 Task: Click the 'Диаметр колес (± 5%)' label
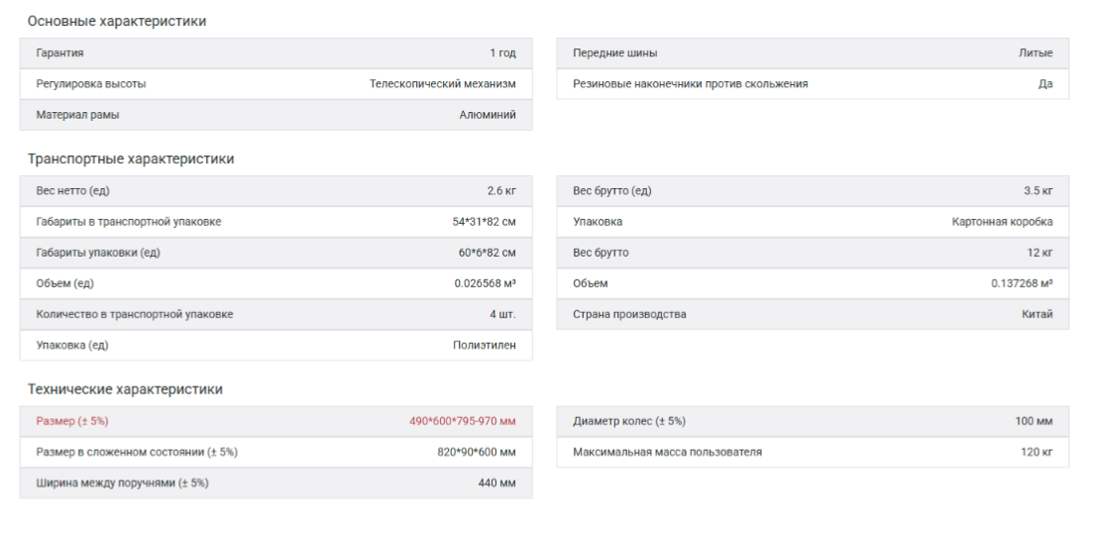(628, 421)
